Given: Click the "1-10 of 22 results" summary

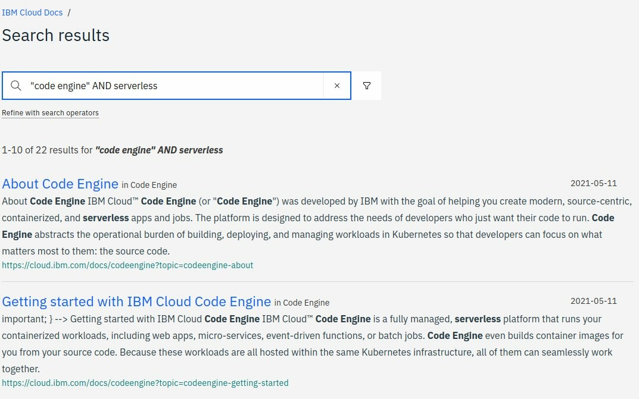Looking at the screenshot, I should tap(48, 150).
